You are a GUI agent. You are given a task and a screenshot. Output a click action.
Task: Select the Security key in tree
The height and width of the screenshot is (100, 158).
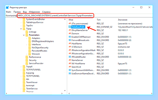pos(33,60)
